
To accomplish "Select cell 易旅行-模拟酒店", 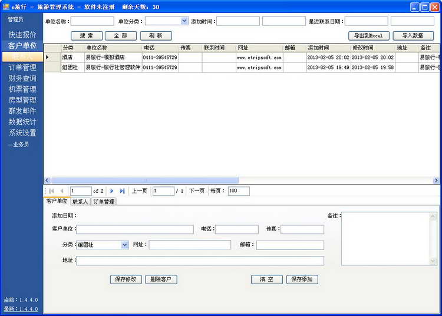I will click(113, 57).
